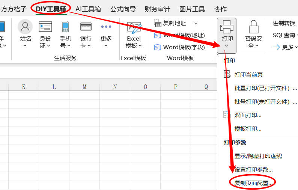This screenshot has width=298, height=190.
Task: Click the 银行卡 bank card icon
Action: (86, 27)
